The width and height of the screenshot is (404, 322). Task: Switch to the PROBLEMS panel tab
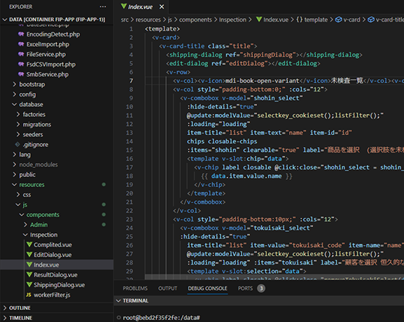click(135, 288)
